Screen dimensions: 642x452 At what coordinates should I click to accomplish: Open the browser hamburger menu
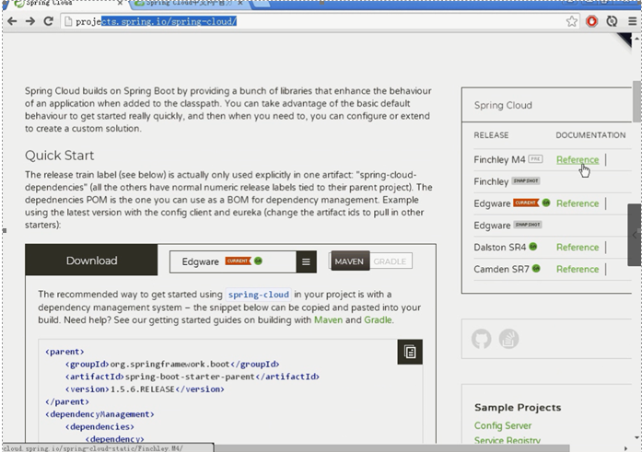[x=633, y=21]
